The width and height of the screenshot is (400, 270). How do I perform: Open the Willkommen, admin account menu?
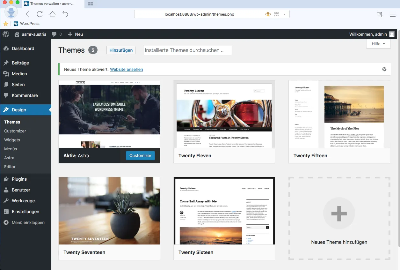[x=372, y=34]
